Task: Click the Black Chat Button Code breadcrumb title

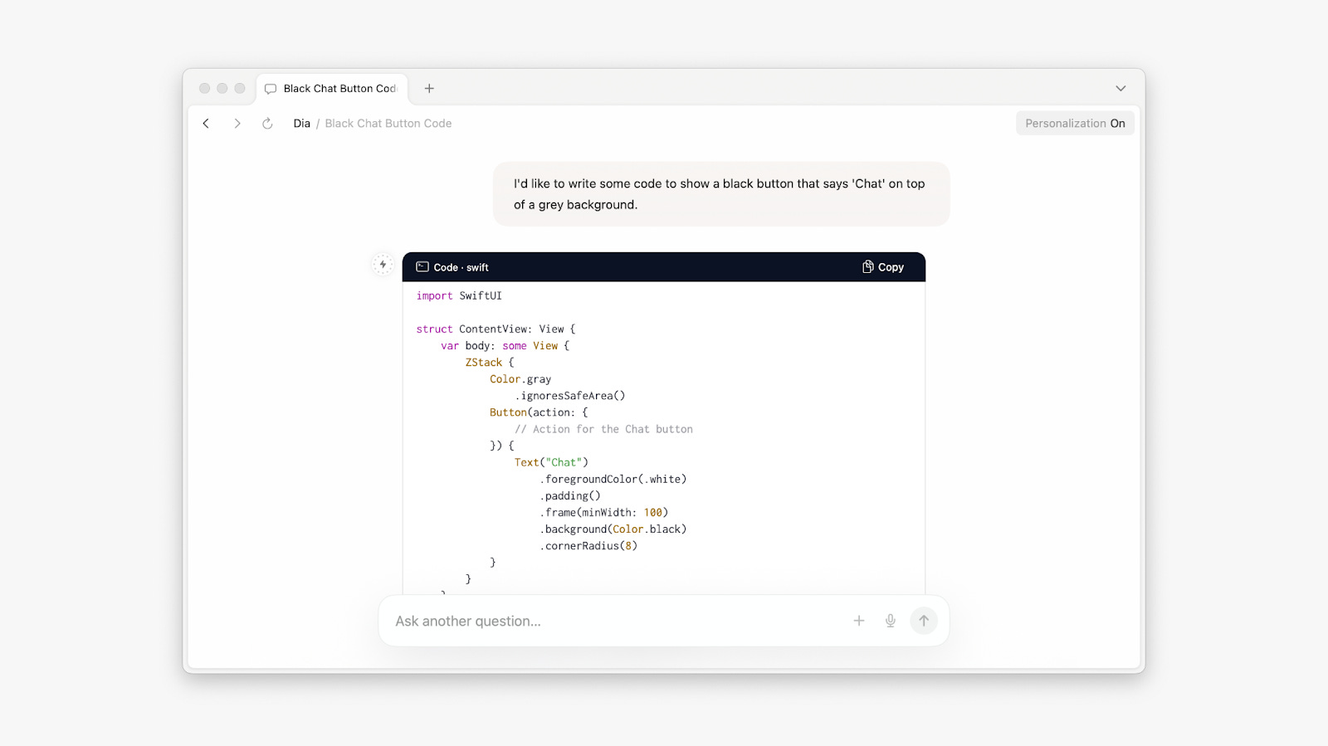Action: click(388, 124)
